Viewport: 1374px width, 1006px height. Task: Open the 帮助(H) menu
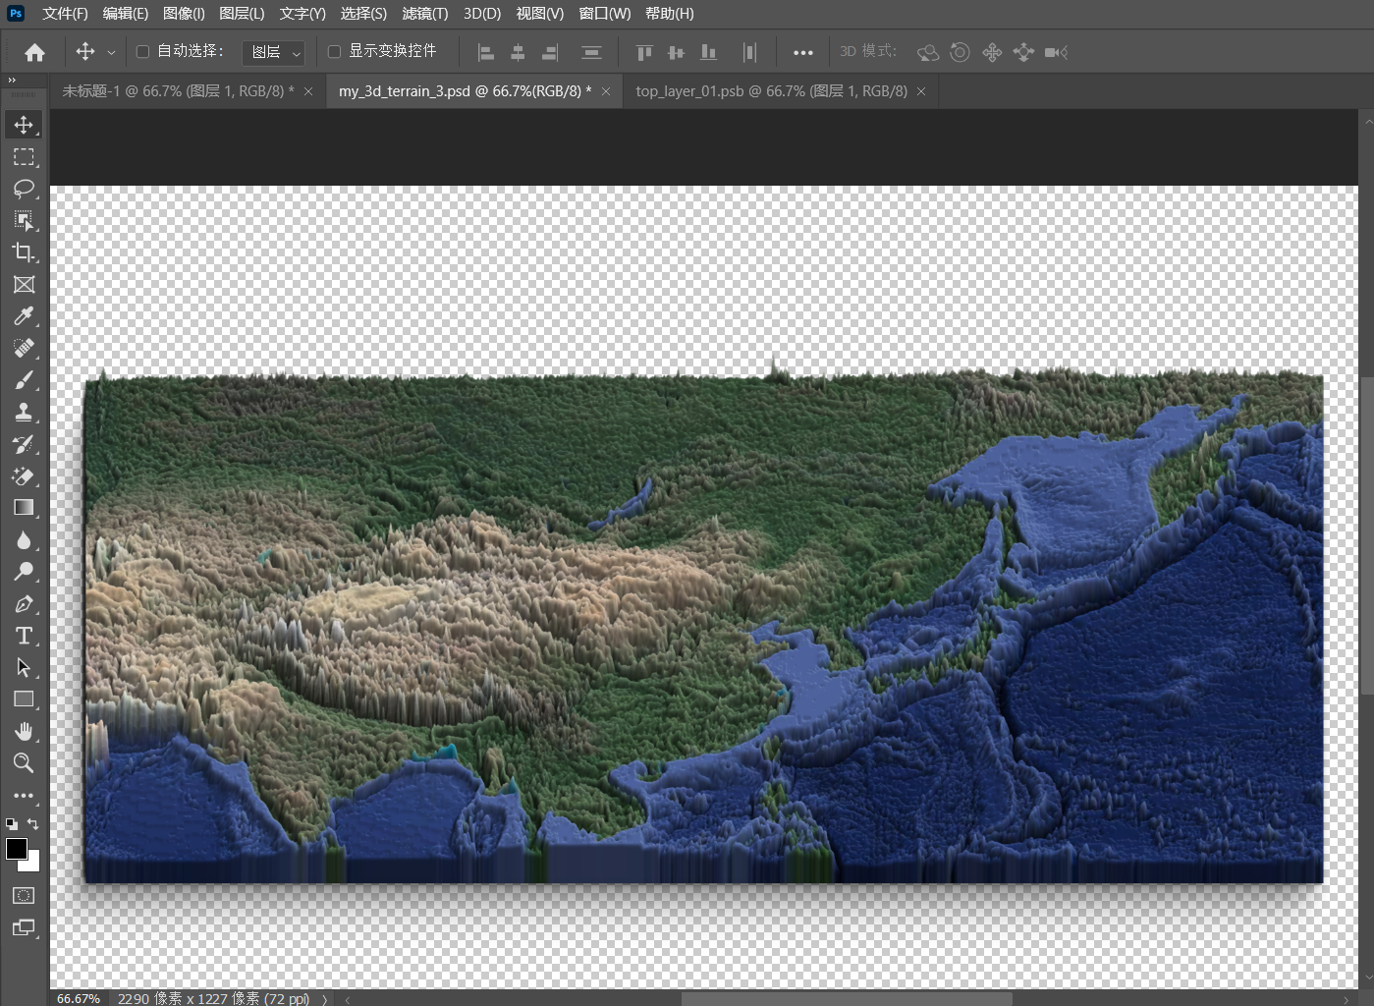(x=670, y=13)
